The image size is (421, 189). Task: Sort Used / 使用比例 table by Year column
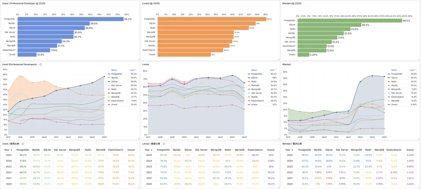tap(7, 150)
